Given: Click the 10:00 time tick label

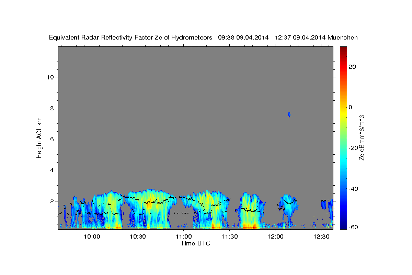Looking at the screenshot, I should point(92,237).
